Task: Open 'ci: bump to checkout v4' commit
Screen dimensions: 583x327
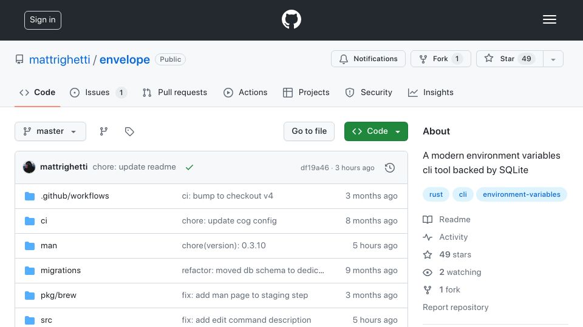Action: click(228, 196)
